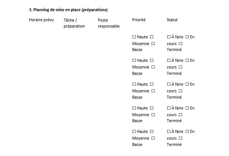Screen dimensions: 229x156
Task: Mark the third row as Terminé
Action: click(181, 91)
